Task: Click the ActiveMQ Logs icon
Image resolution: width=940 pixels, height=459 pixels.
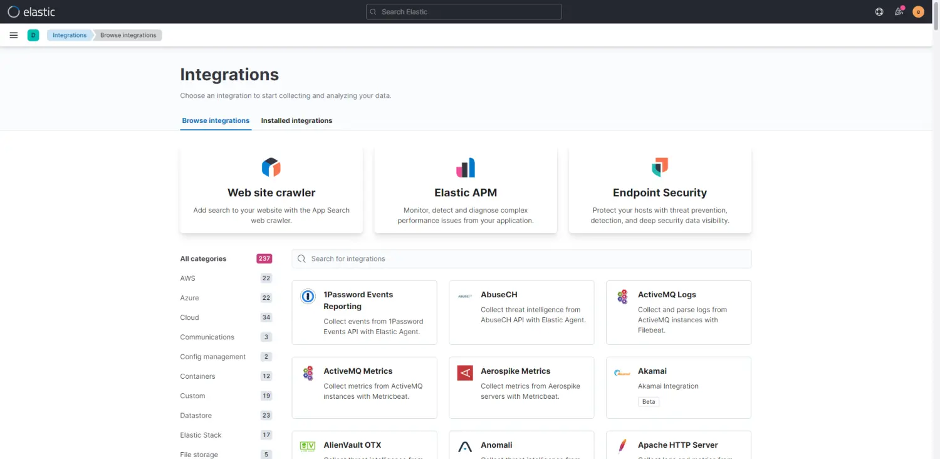Action: click(622, 297)
